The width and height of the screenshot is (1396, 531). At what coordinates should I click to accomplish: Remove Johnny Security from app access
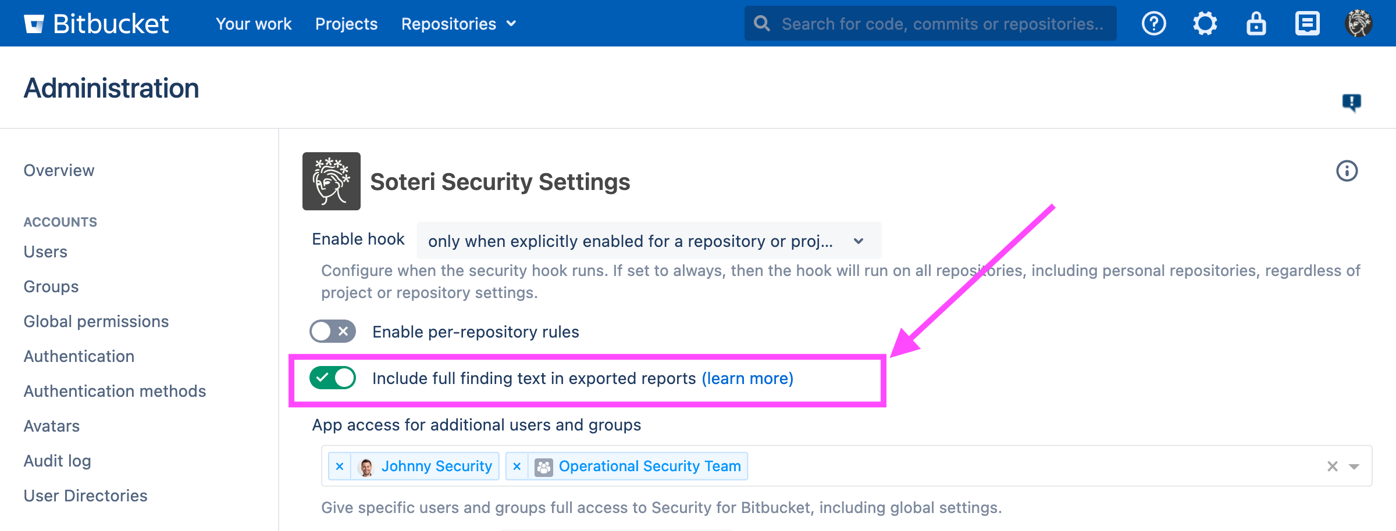coord(340,467)
